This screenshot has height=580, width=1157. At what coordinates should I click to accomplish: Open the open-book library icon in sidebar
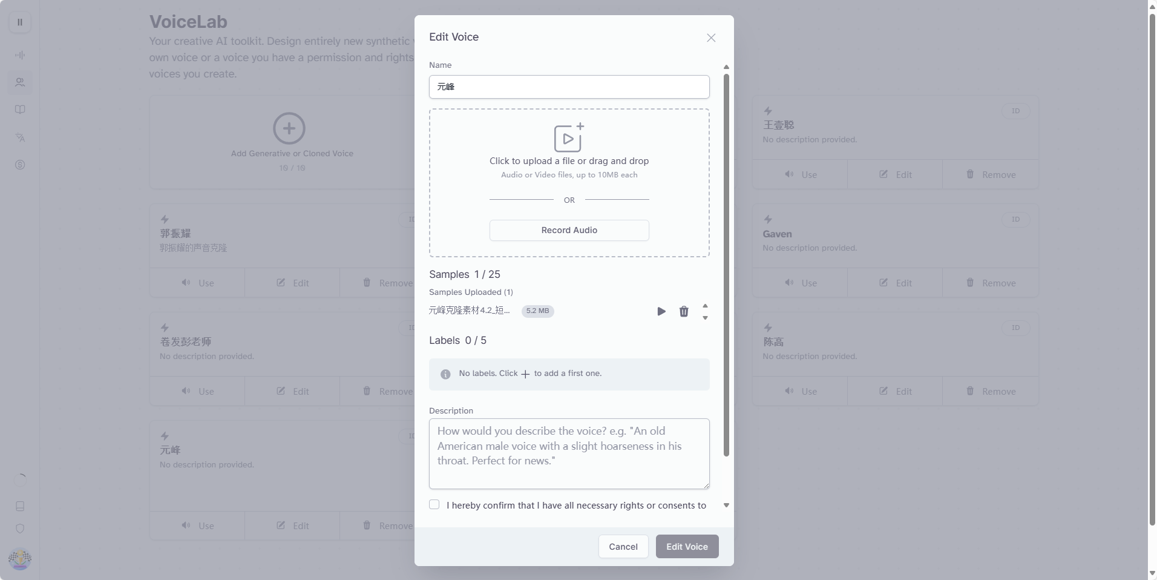click(x=20, y=110)
